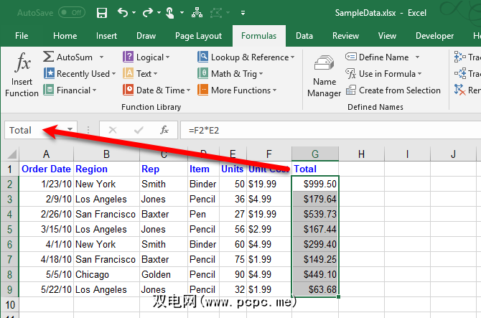Open the Name Manager
This screenshot has width=481, height=318.
pyautogui.click(x=324, y=77)
